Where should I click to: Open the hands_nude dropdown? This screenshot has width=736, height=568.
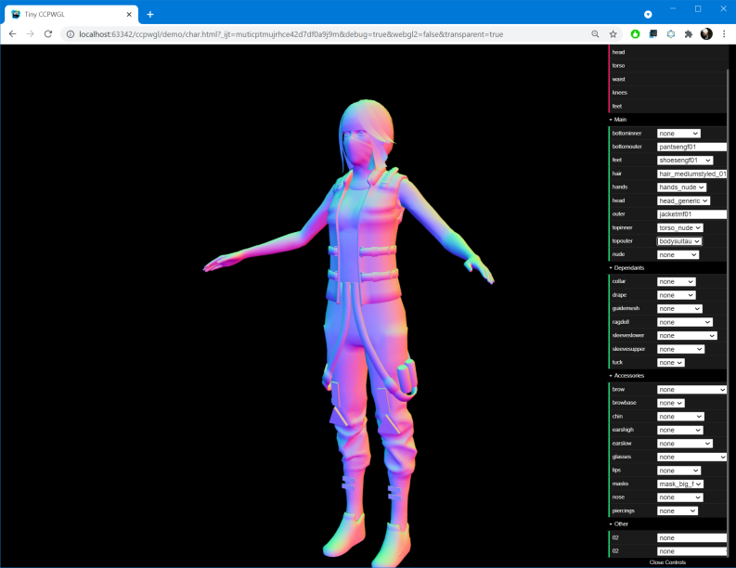681,187
